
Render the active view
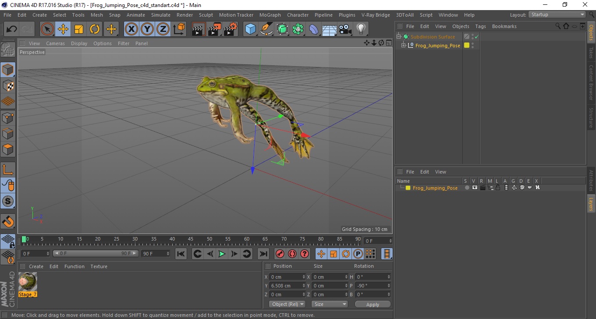(199, 29)
